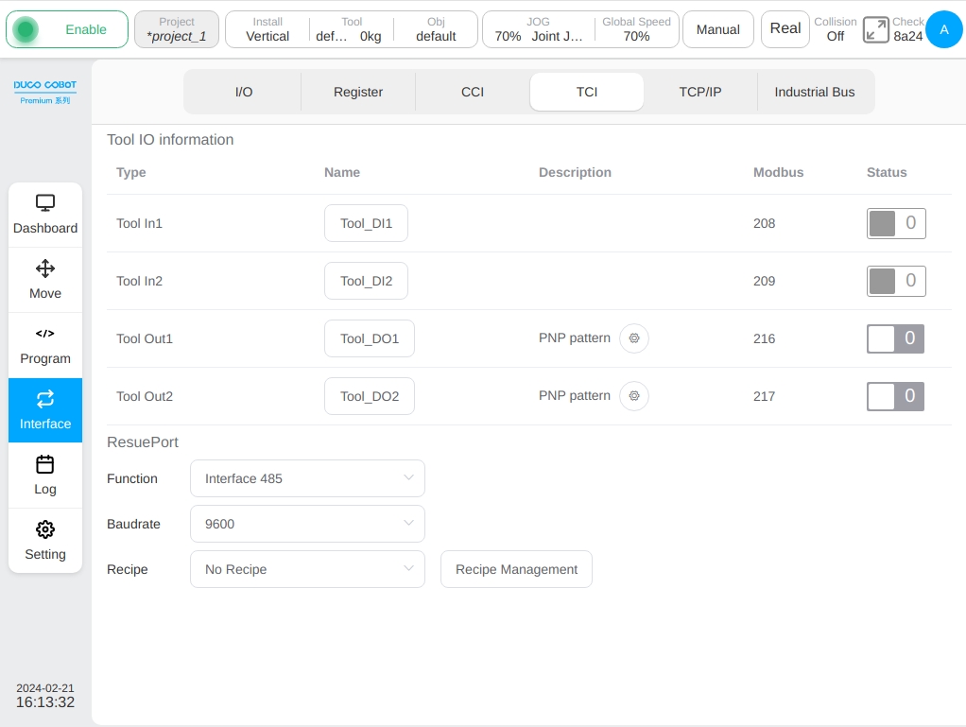The height and width of the screenshot is (727, 966).
Task: Edit the Tool_DI2 name field
Action: coord(366,281)
